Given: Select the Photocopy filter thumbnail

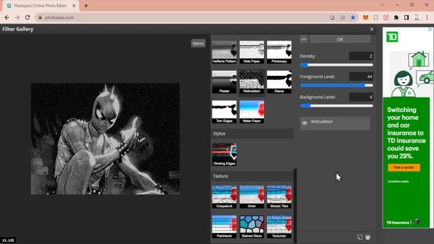Looking at the screenshot, I should tap(279, 52).
